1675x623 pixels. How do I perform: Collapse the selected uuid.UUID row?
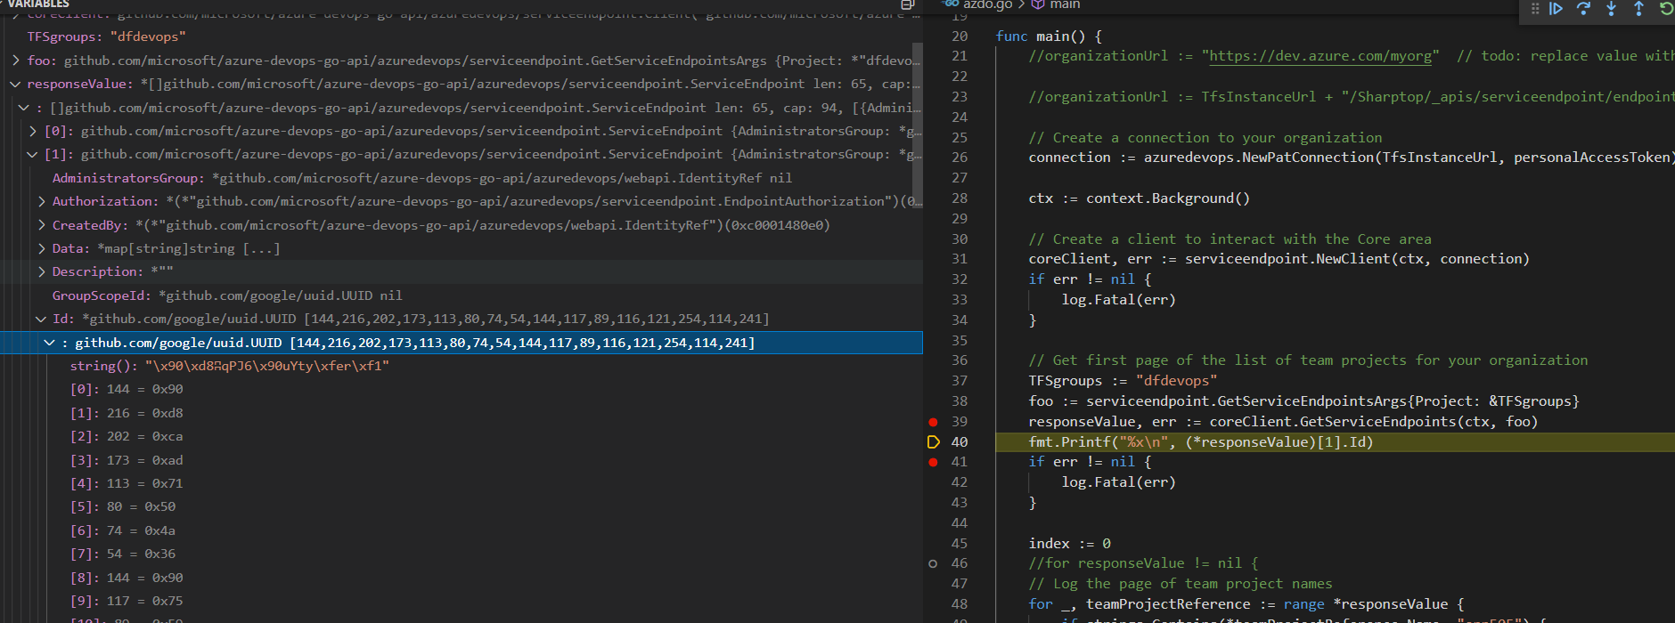50,343
